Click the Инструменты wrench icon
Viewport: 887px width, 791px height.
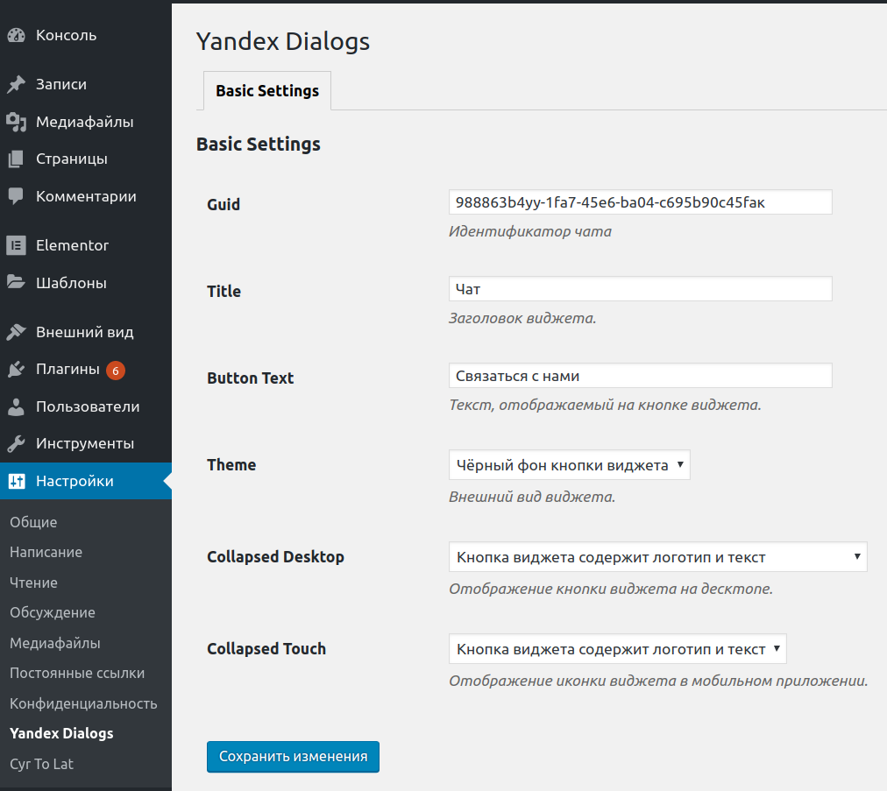coord(17,444)
